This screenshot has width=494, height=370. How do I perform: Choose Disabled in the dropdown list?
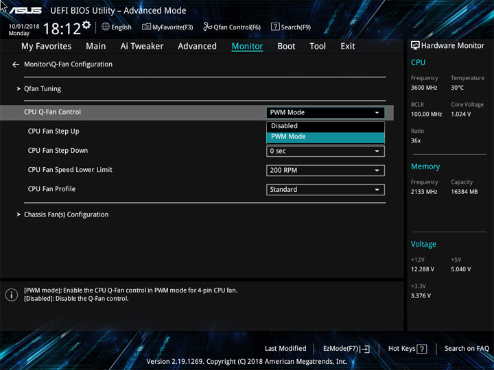click(x=325, y=126)
